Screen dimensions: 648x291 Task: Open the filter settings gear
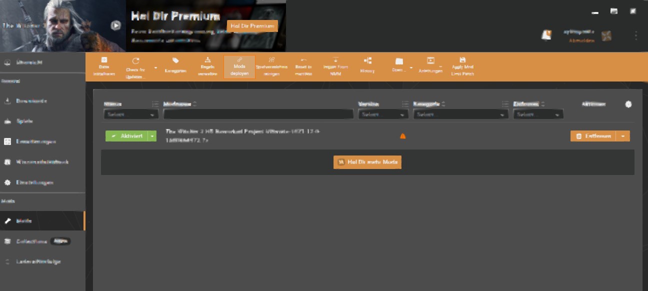[x=628, y=104]
